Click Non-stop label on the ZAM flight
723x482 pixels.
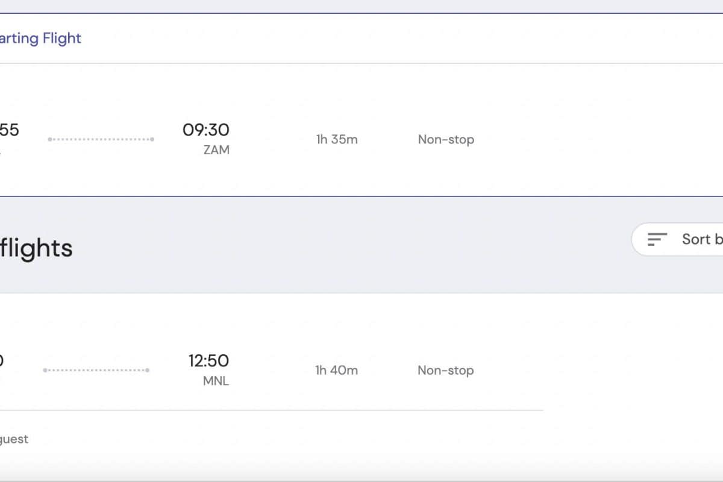tap(446, 139)
